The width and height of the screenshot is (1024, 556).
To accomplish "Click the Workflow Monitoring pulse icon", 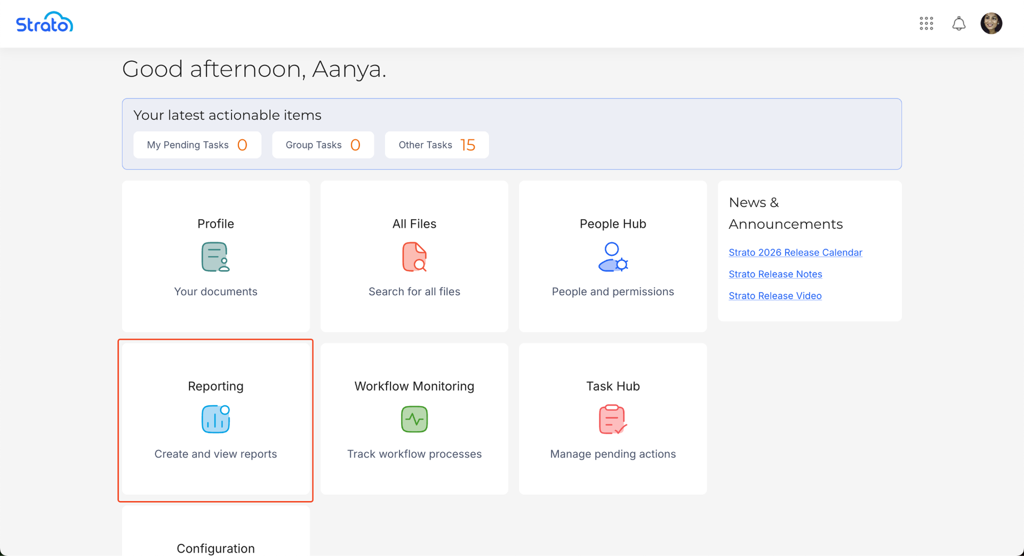I will click(414, 419).
